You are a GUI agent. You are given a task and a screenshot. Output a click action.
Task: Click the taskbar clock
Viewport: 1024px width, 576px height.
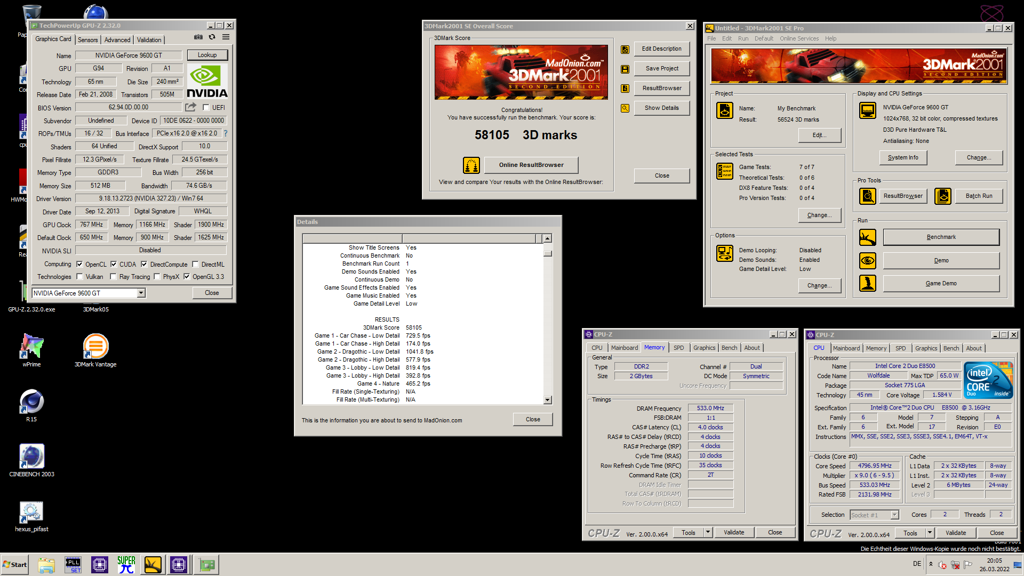(x=994, y=565)
